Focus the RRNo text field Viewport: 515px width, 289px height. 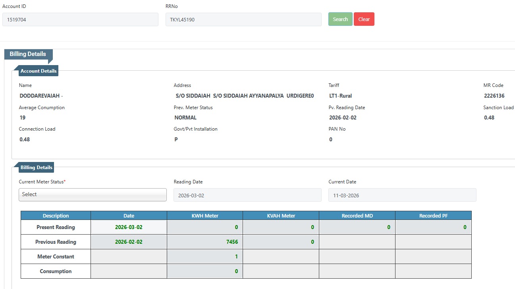[243, 19]
